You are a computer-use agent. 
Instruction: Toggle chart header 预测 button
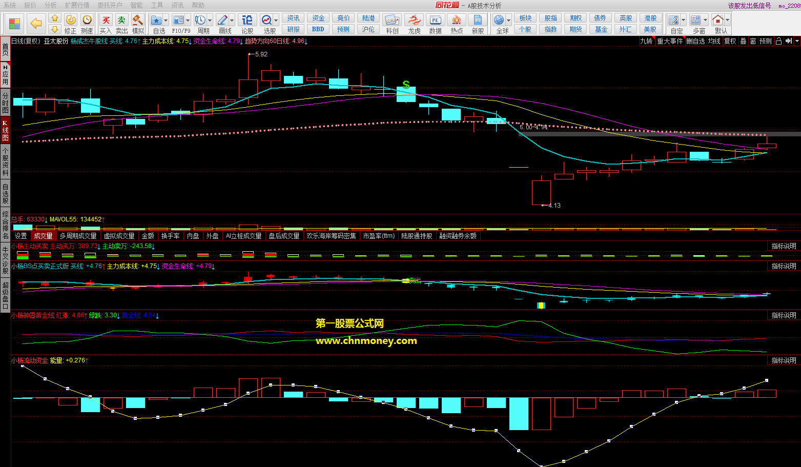[x=766, y=41]
